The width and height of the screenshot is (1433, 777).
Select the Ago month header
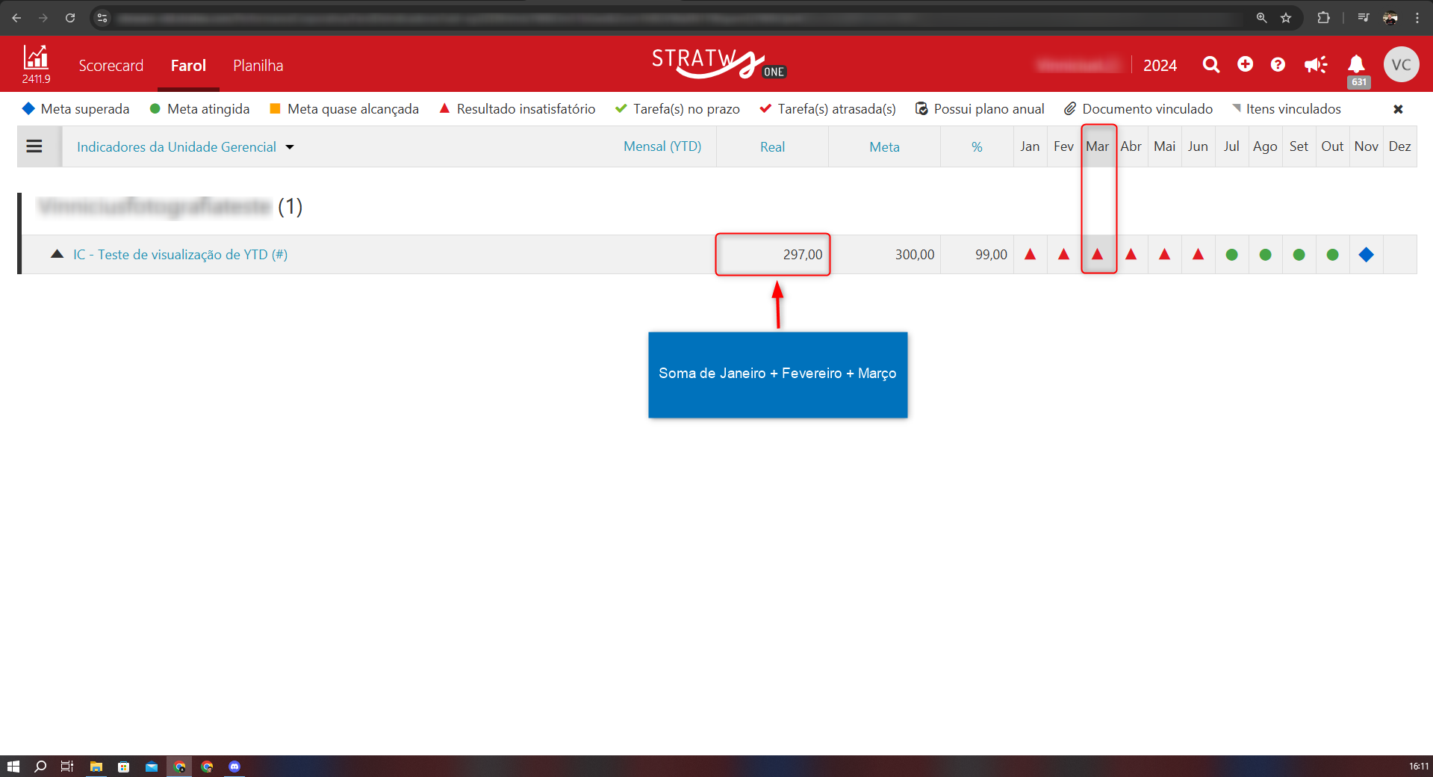[1265, 146]
